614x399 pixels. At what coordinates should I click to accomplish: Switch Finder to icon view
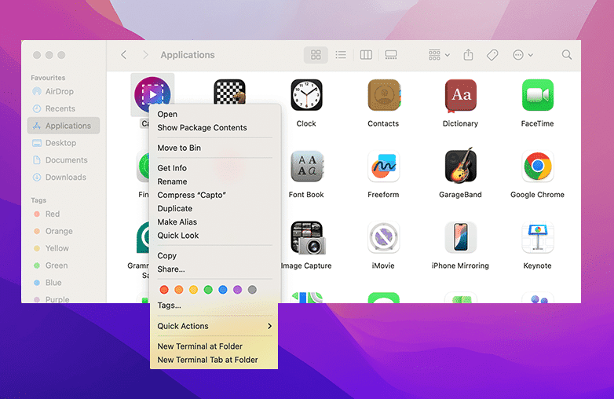click(x=316, y=55)
